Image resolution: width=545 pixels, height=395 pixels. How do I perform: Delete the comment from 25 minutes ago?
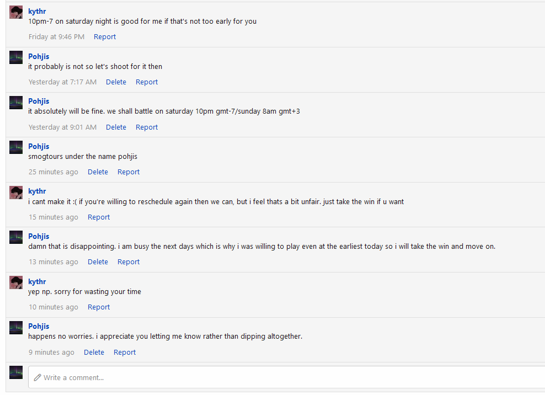(x=98, y=172)
